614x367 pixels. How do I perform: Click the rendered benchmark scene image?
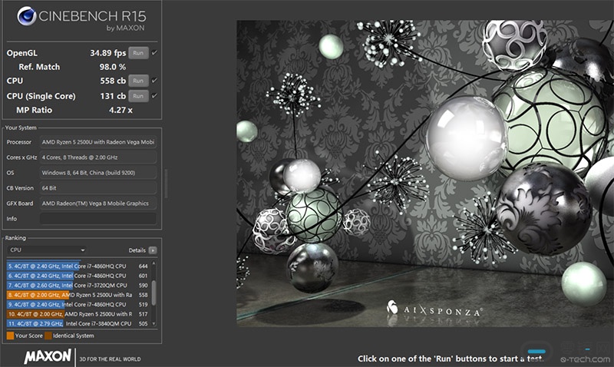[425, 174]
